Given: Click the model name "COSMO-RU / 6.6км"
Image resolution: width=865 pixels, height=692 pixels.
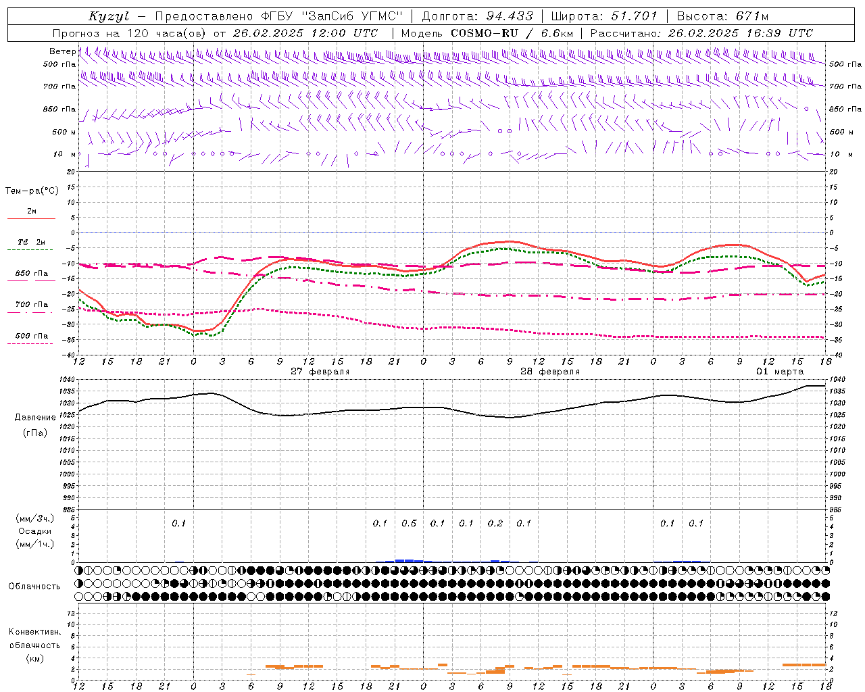Looking at the screenshot, I should coord(512,33).
